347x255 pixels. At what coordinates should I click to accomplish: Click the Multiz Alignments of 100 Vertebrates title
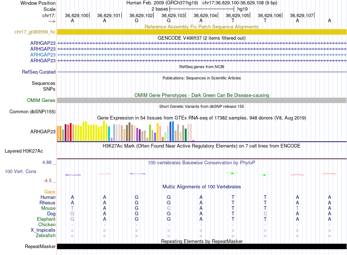201,187
